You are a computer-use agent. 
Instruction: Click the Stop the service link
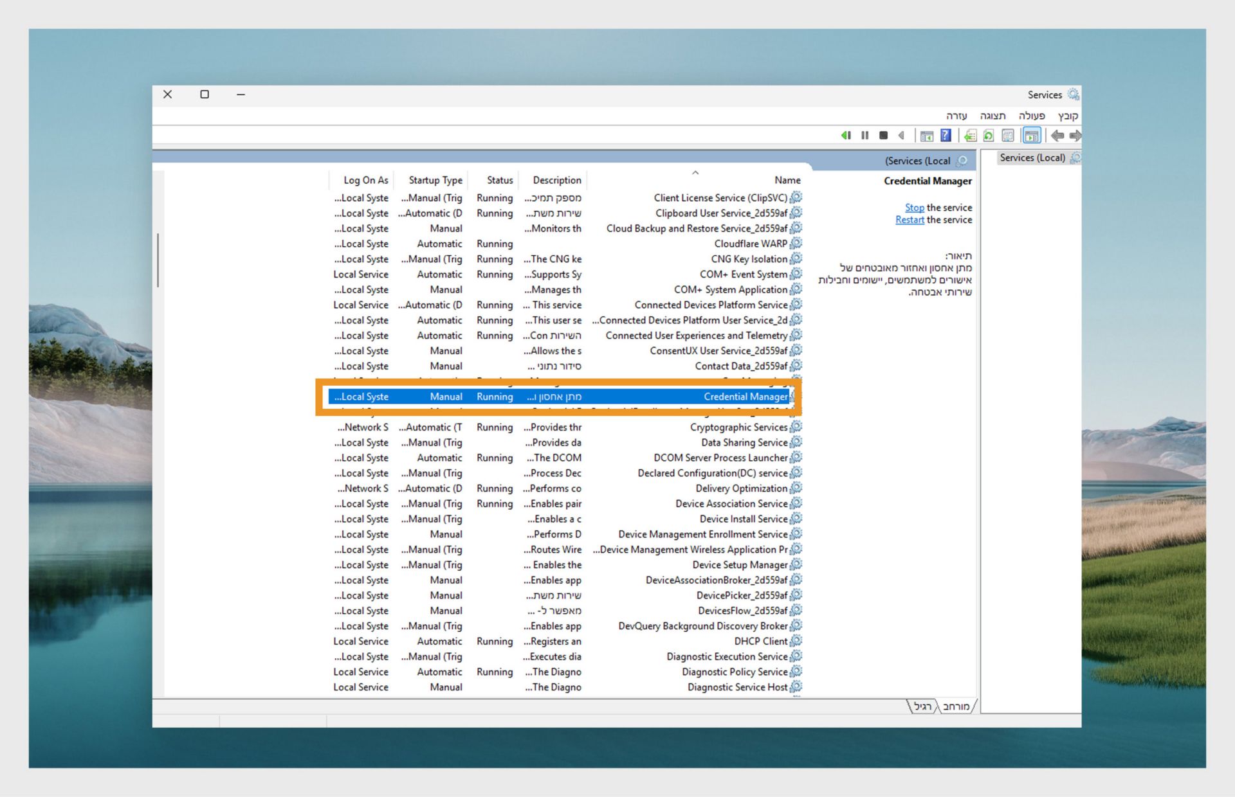pos(914,208)
